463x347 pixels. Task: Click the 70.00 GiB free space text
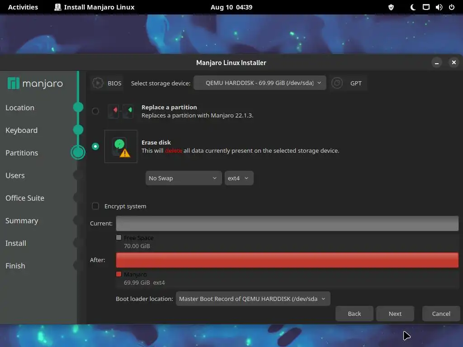(x=137, y=246)
